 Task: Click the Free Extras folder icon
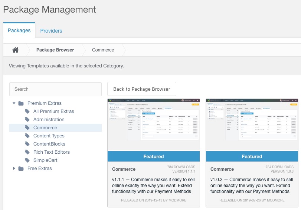21,169
